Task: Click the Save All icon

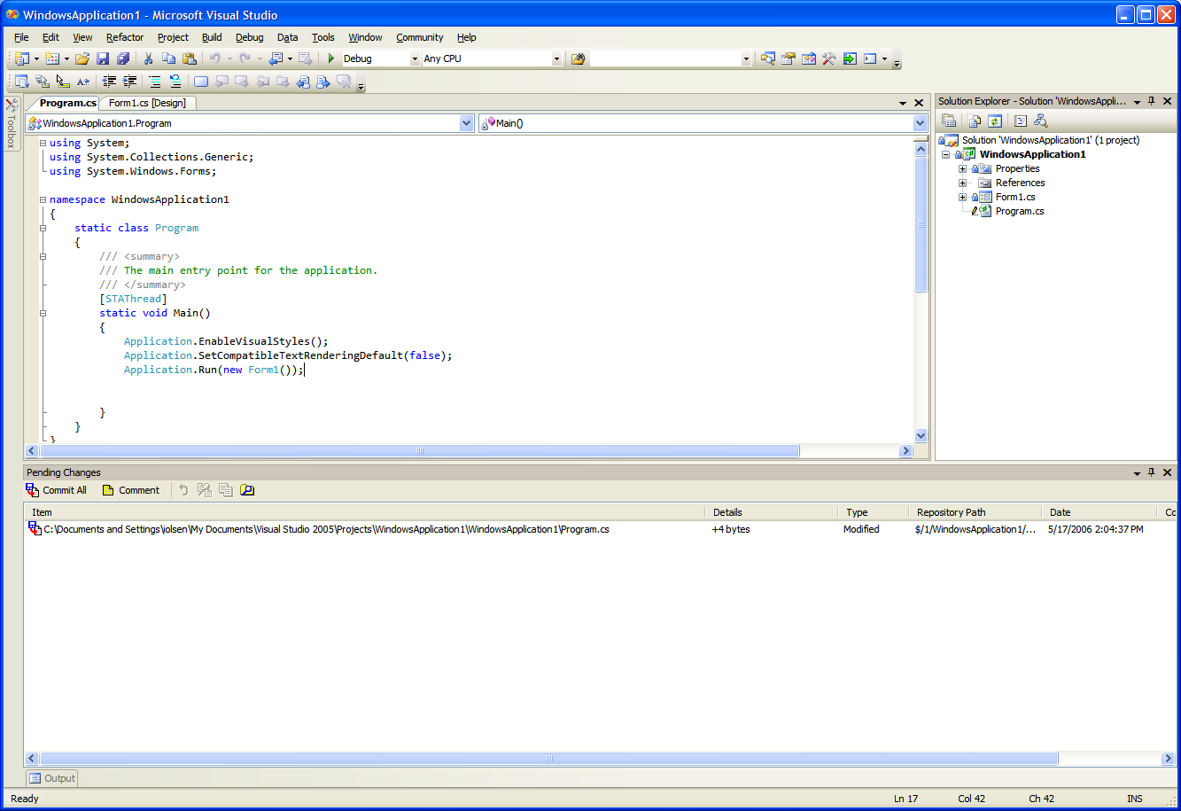Action: tap(123, 58)
